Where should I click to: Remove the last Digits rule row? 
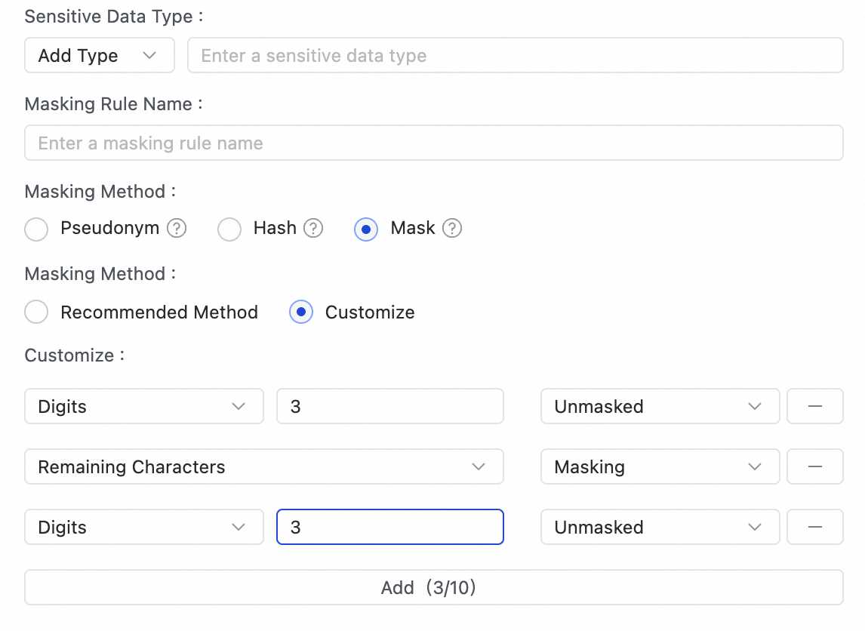[814, 527]
